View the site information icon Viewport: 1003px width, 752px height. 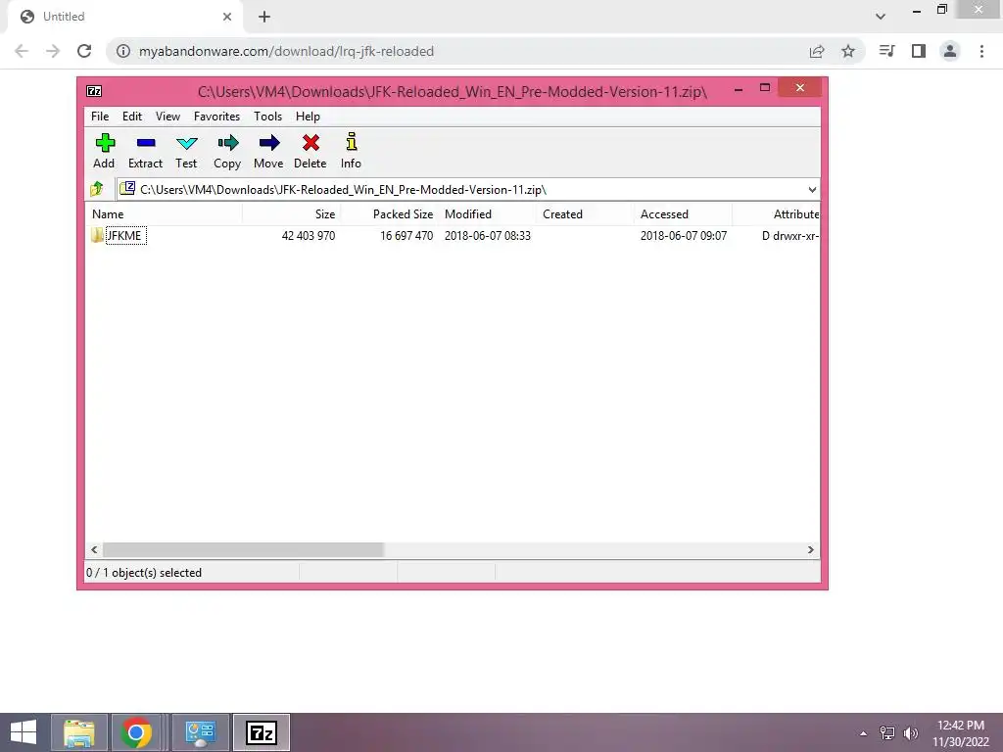[x=123, y=51]
